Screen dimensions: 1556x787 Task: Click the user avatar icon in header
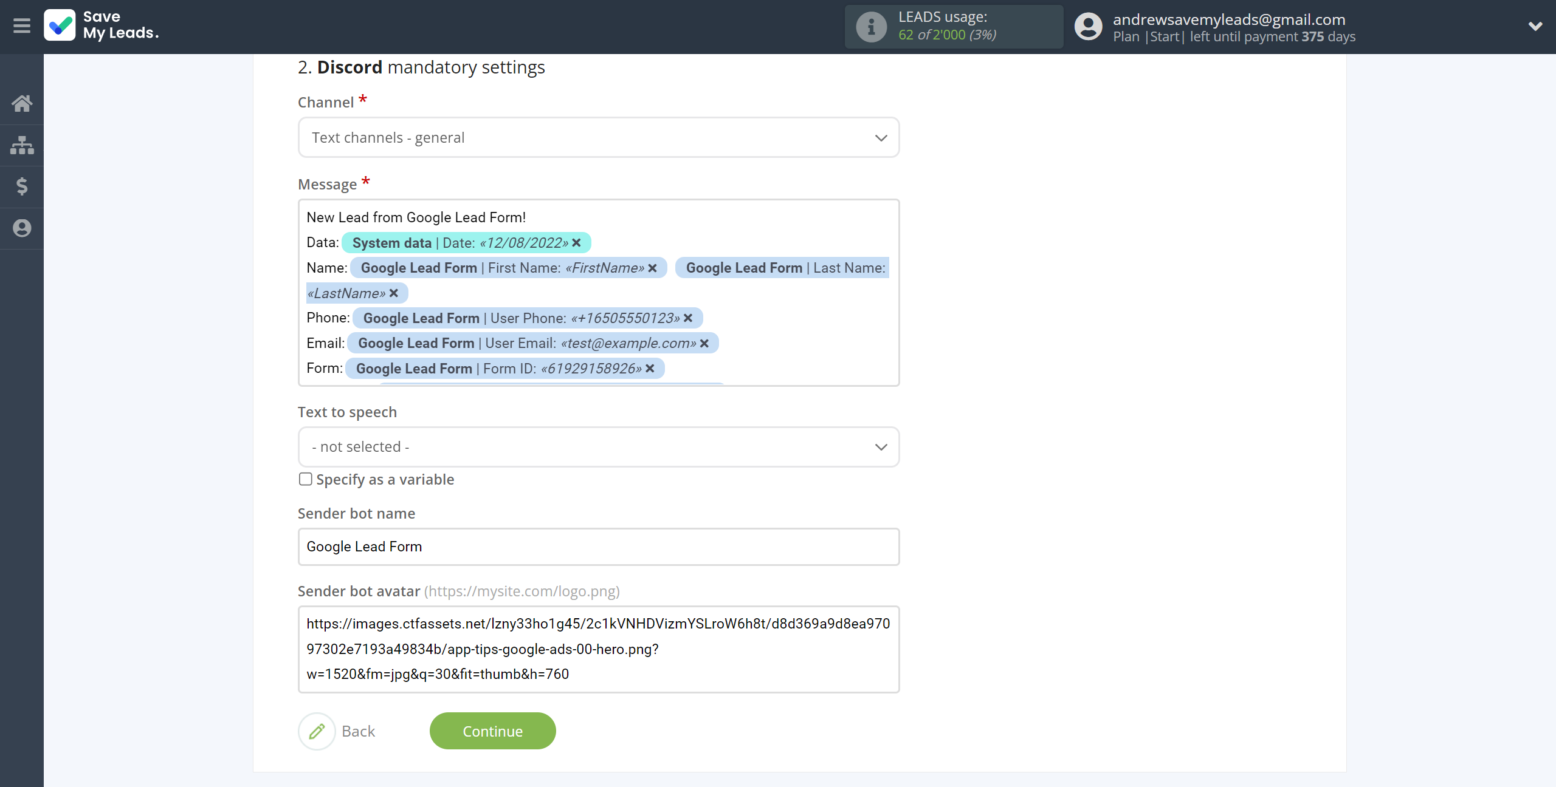1088,27
